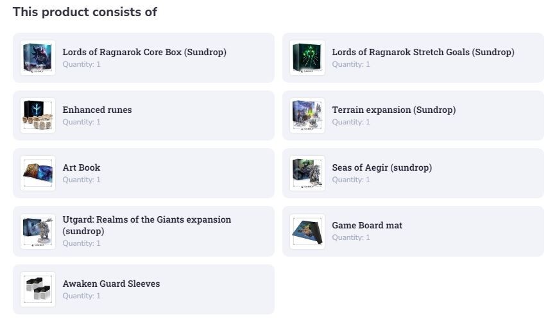Open the Terrain expansion box thumbnail
This screenshot has height=324, width=557.
(307, 115)
